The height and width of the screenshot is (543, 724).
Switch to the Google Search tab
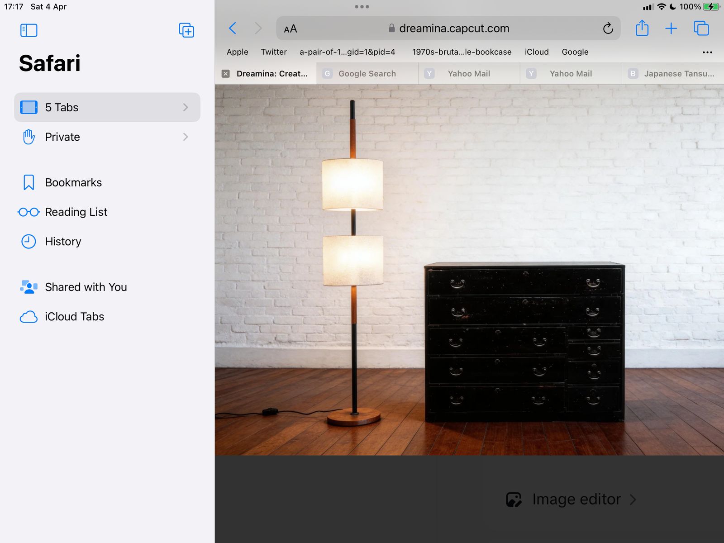pos(367,74)
